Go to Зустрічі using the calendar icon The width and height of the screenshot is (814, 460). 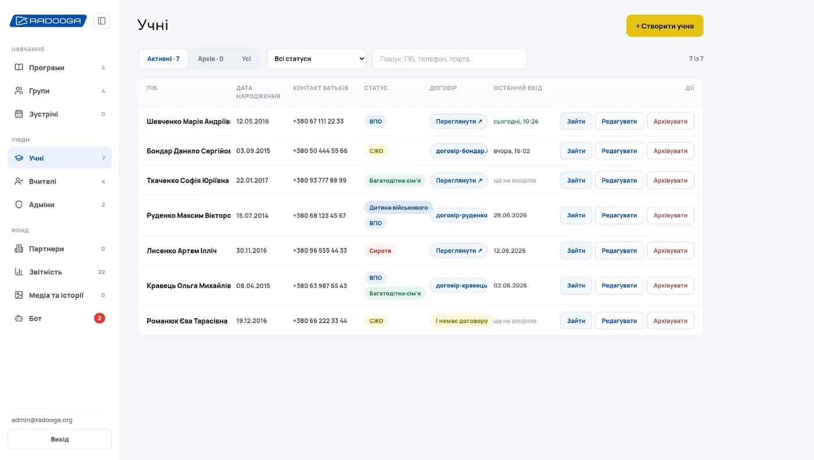(19, 114)
